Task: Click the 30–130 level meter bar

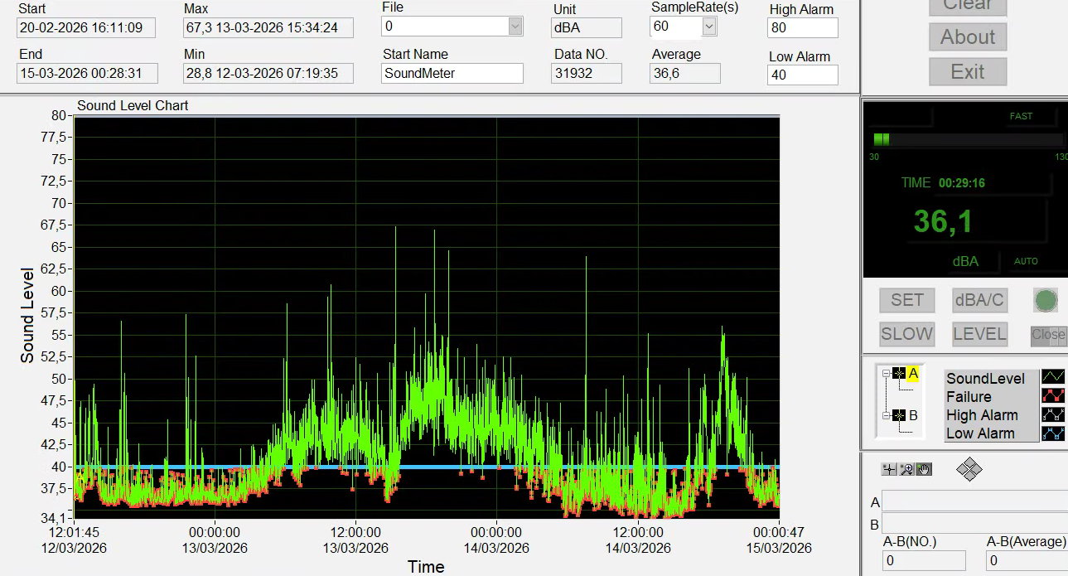Action: [x=966, y=139]
